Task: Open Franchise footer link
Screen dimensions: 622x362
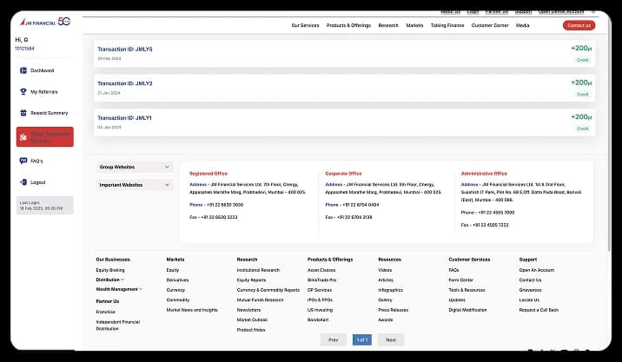Action: pyautogui.click(x=105, y=312)
